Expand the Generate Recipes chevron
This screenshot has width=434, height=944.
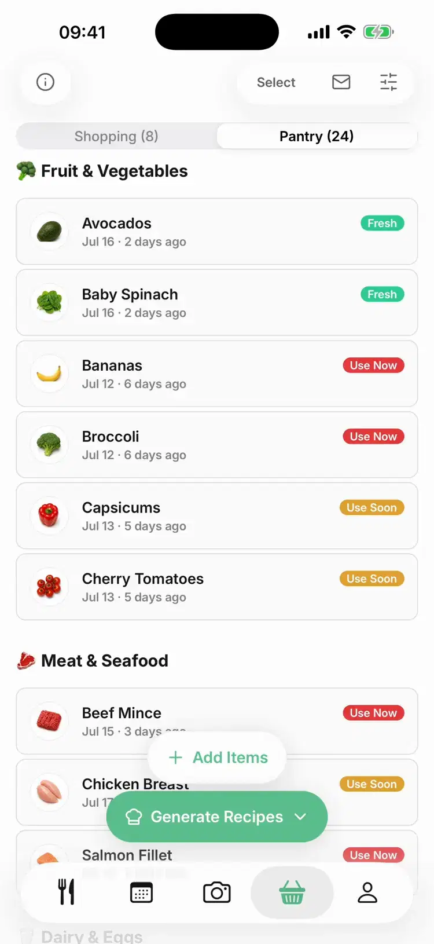300,817
